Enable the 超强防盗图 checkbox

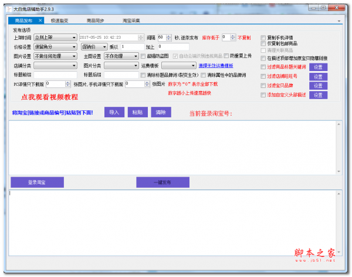point(144,56)
